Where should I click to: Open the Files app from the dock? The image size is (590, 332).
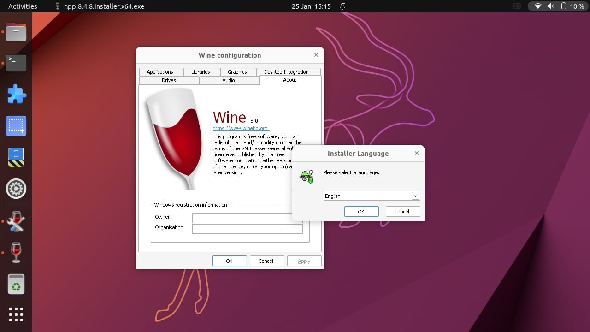point(16,32)
